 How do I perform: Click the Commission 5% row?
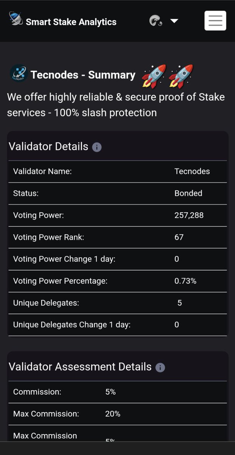pyautogui.click(x=117, y=392)
